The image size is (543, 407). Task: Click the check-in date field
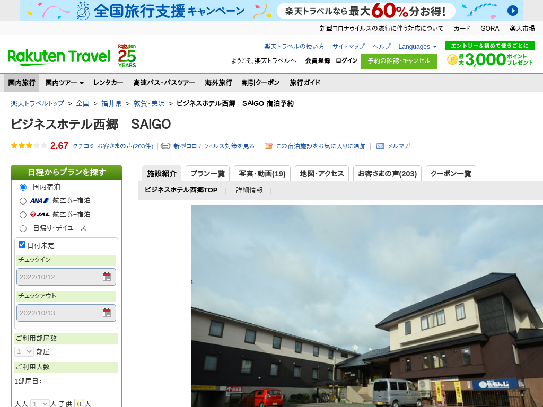(x=66, y=277)
